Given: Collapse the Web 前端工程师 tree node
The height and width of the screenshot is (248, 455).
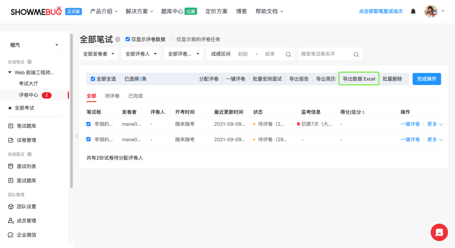Looking at the screenshot, I should point(10,72).
